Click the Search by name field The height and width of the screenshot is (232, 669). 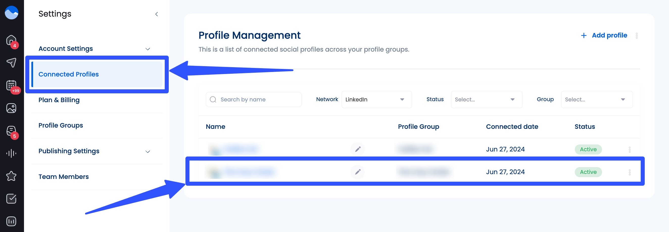coord(253,99)
